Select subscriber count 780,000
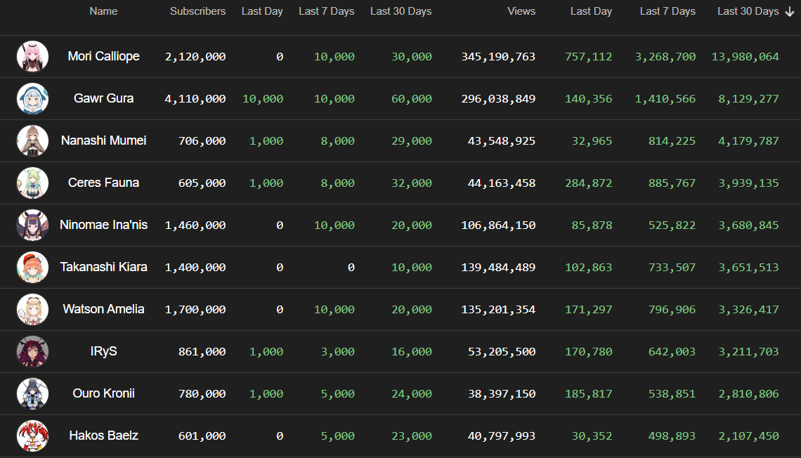This screenshot has width=801, height=458. (202, 393)
